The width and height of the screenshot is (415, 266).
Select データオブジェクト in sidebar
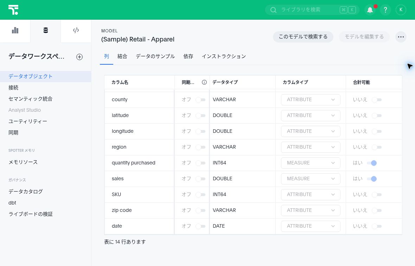coord(45,76)
